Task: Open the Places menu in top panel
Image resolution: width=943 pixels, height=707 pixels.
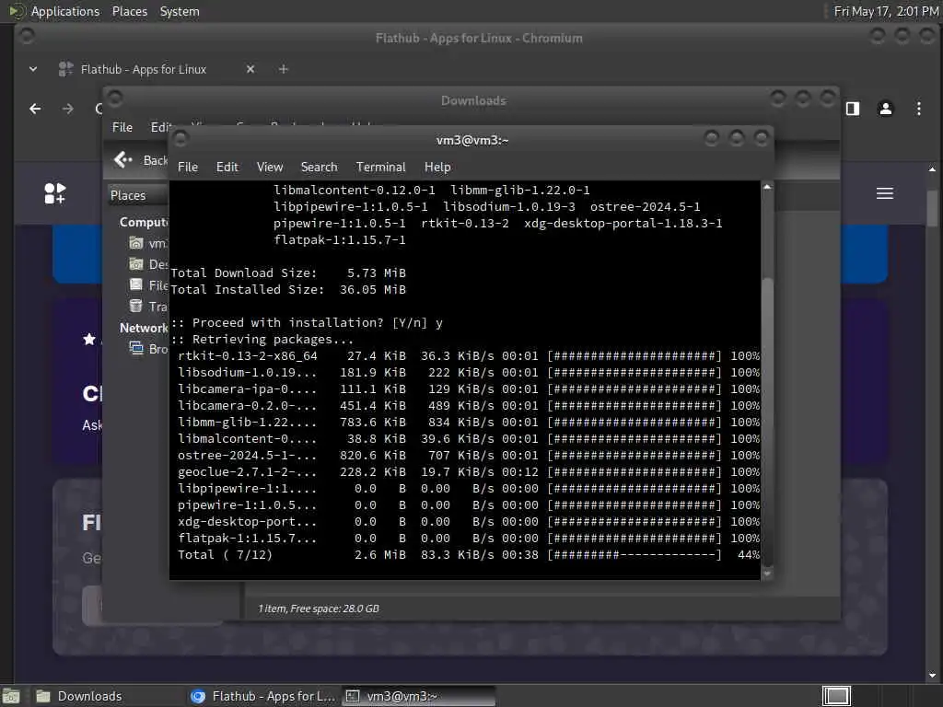Action: (x=129, y=11)
